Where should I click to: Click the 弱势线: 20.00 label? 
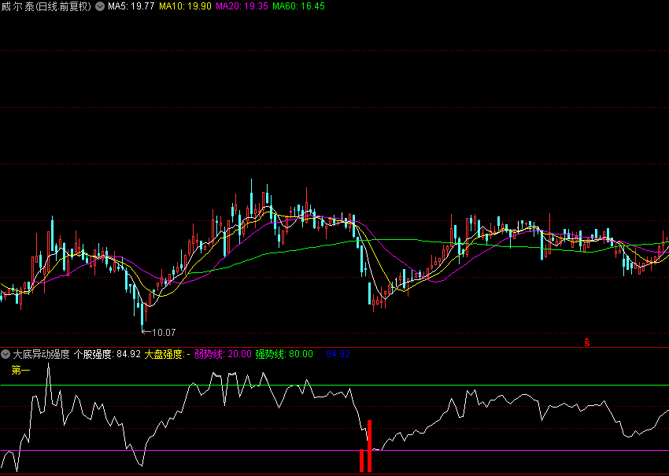point(223,354)
